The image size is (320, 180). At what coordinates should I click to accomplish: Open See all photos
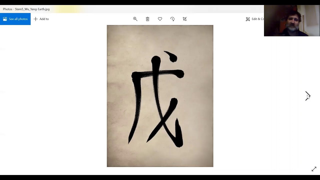15,19
